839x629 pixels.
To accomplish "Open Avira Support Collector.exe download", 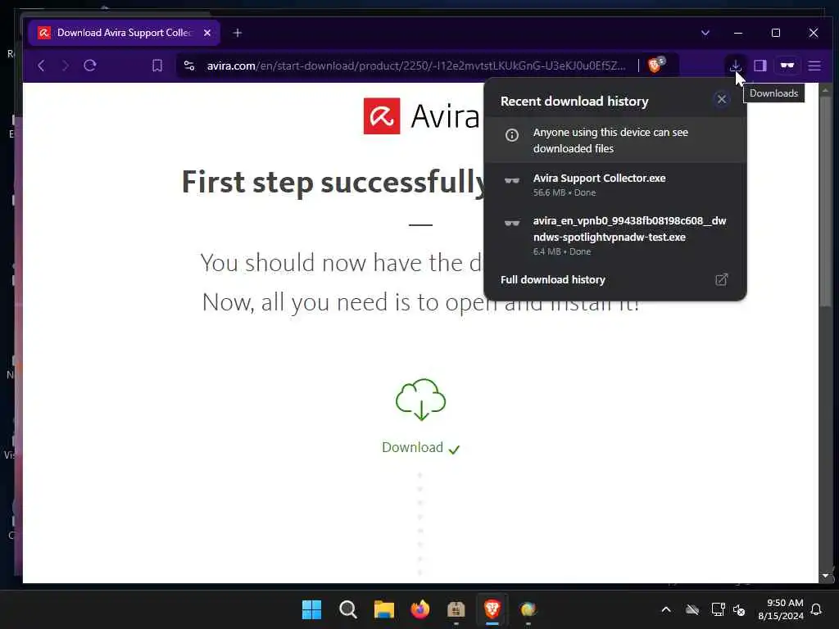I will [615, 184].
